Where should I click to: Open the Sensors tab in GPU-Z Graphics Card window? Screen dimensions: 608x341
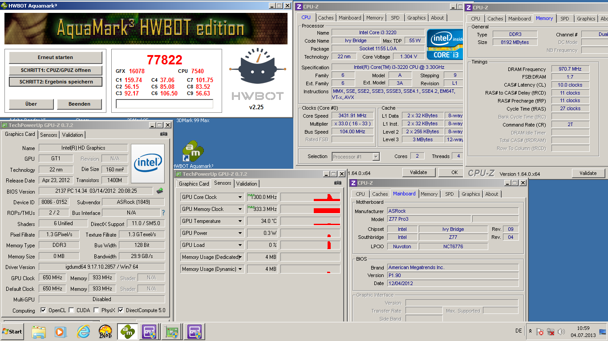coord(49,135)
